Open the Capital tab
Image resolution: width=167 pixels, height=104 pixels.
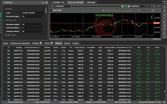point(5,43)
